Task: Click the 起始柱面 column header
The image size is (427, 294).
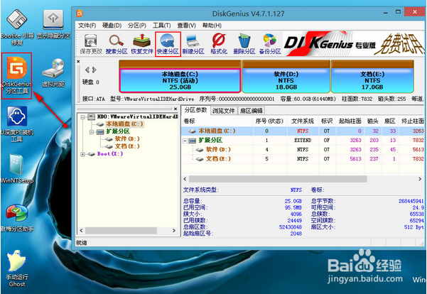Action: pos(350,121)
